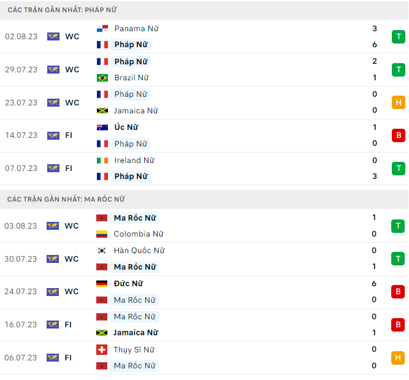Click the Brazil flag icon

102,78
